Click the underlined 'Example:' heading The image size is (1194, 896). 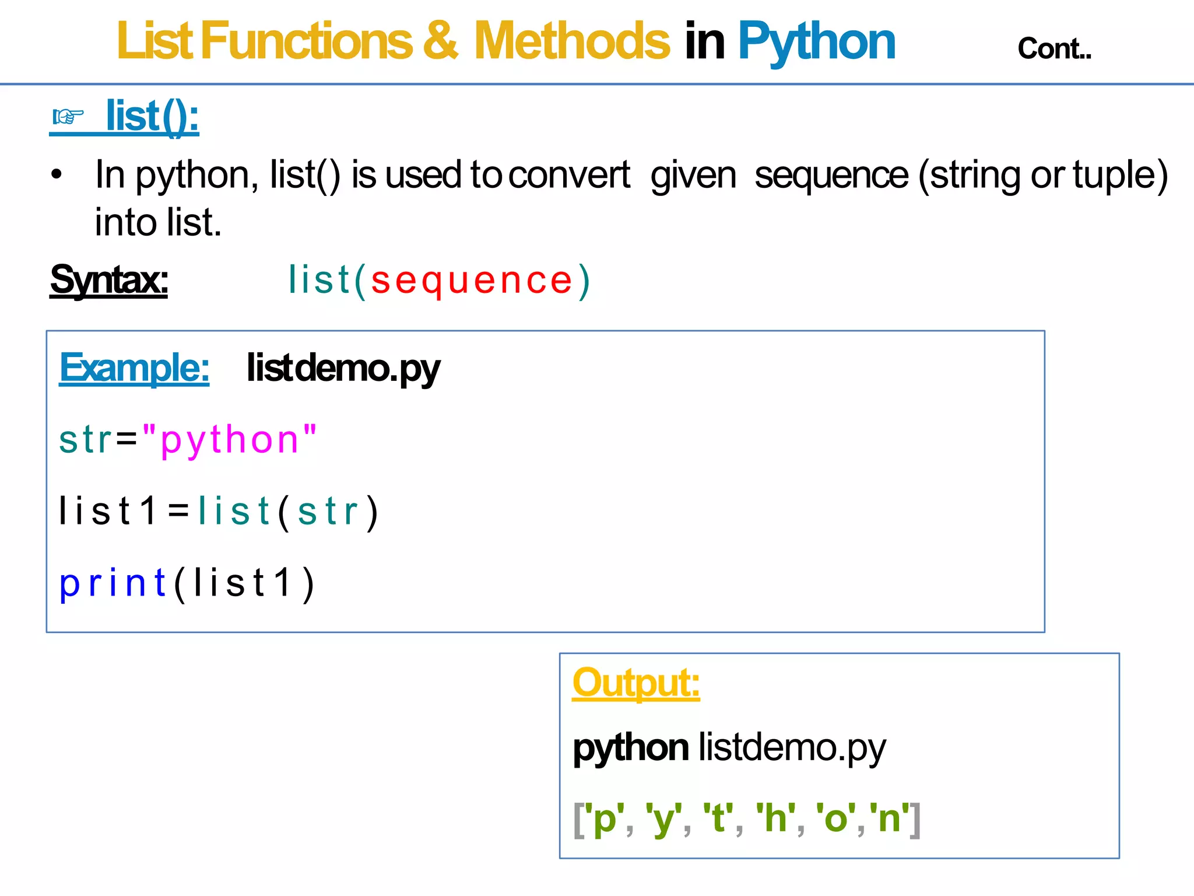134,368
